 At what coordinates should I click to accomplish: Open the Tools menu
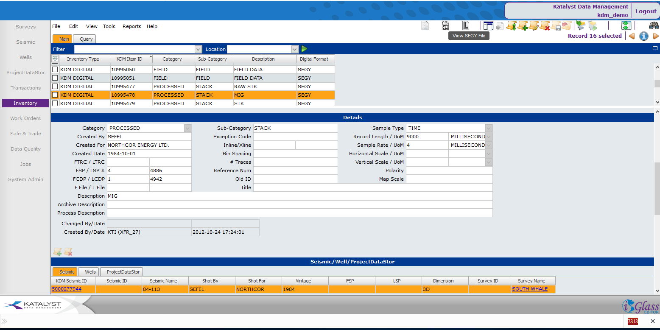click(x=109, y=26)
